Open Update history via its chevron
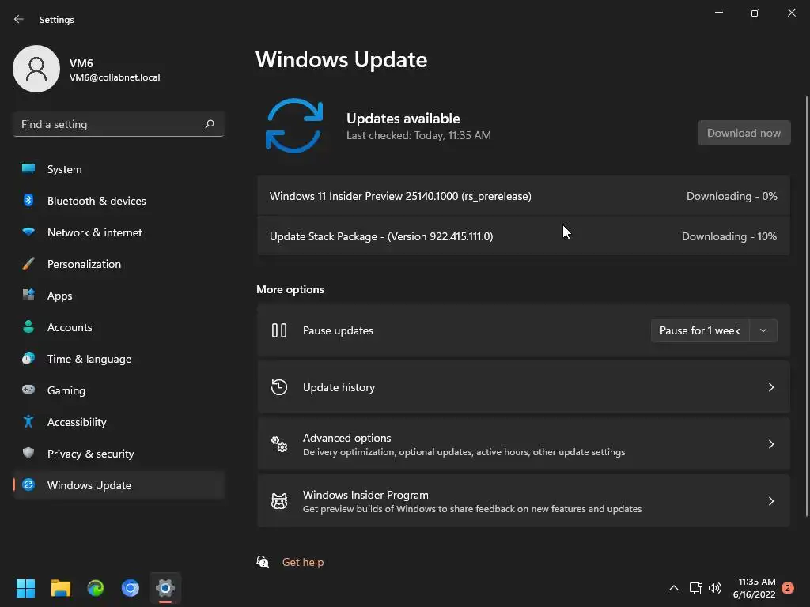 [770, 387]
